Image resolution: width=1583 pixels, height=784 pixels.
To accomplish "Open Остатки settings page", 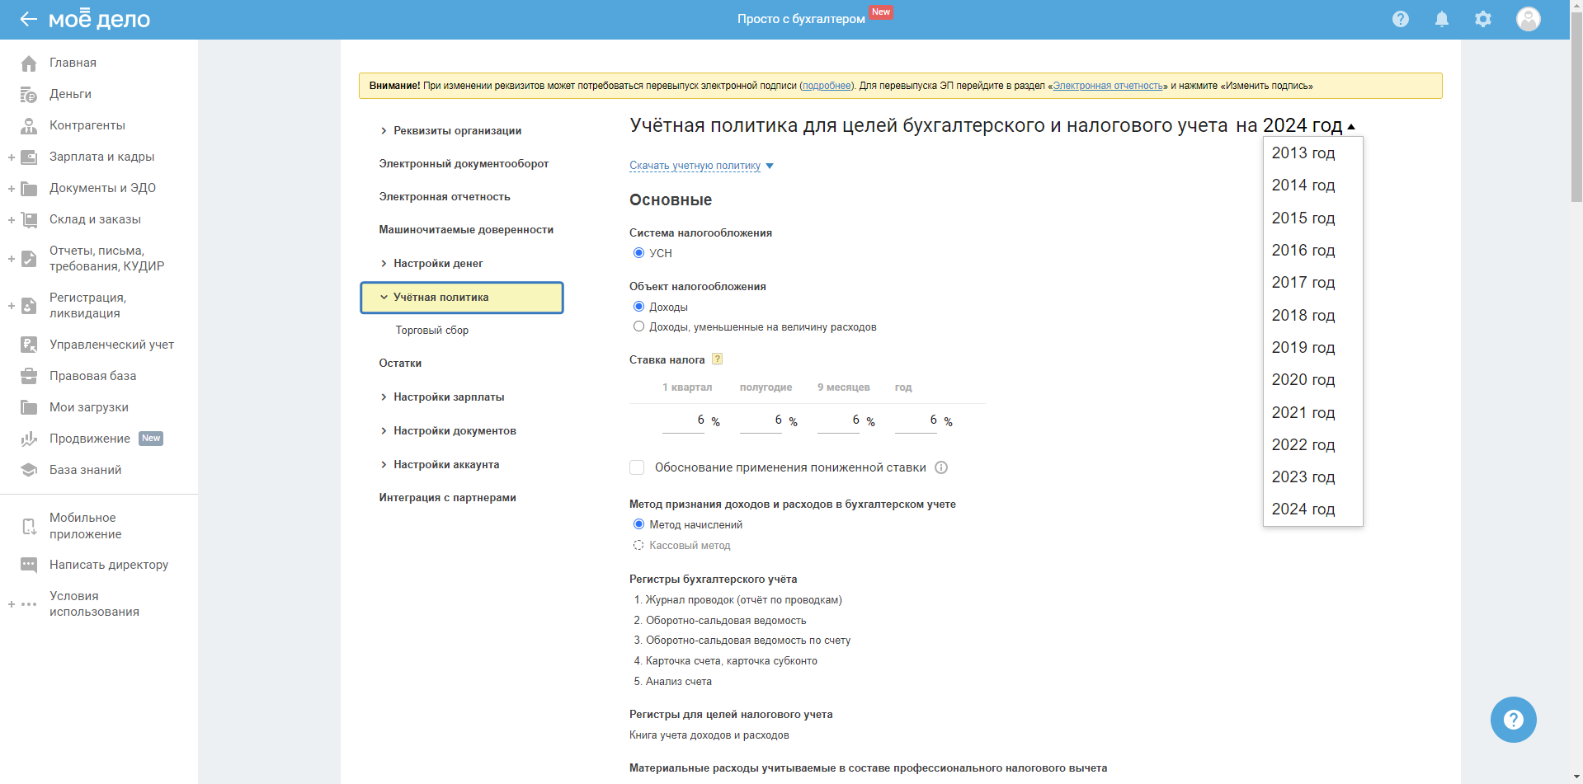I will tap(400, 364).
